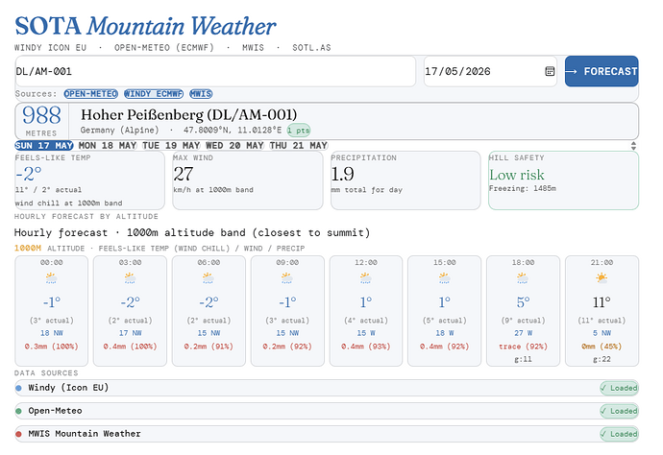Click the g:22 gust value at 21:00

pos(602,359)
